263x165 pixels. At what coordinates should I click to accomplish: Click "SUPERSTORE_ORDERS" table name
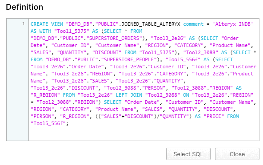pyautogui.click(x=114, y=38)
